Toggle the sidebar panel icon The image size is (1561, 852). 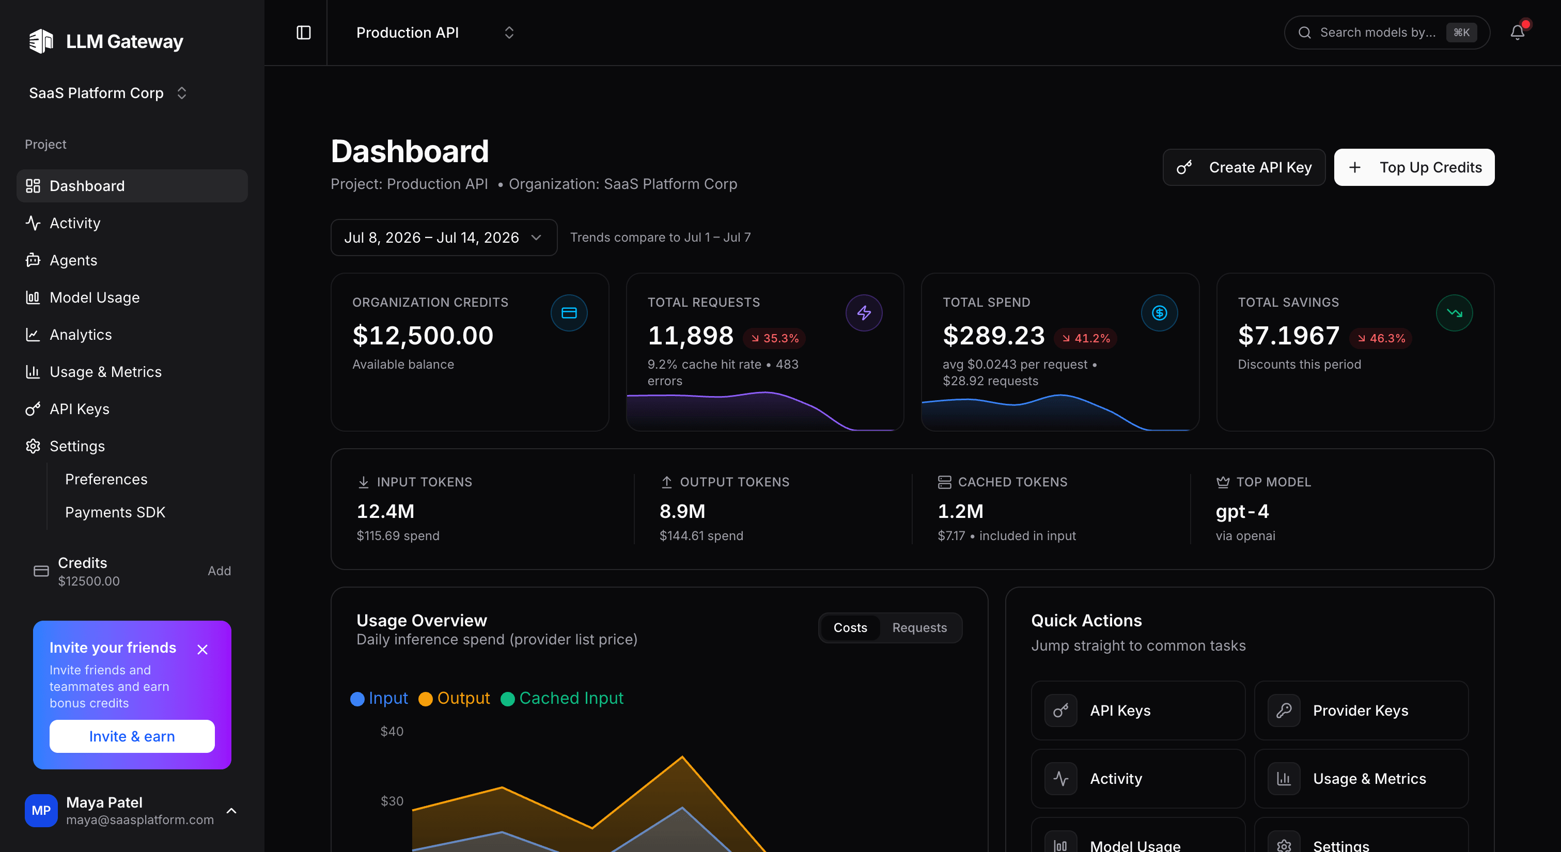click(x=304, y=33)
